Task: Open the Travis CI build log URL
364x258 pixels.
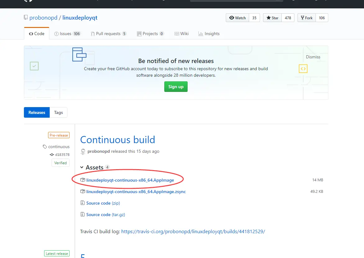Action: [x=193, y=231]
